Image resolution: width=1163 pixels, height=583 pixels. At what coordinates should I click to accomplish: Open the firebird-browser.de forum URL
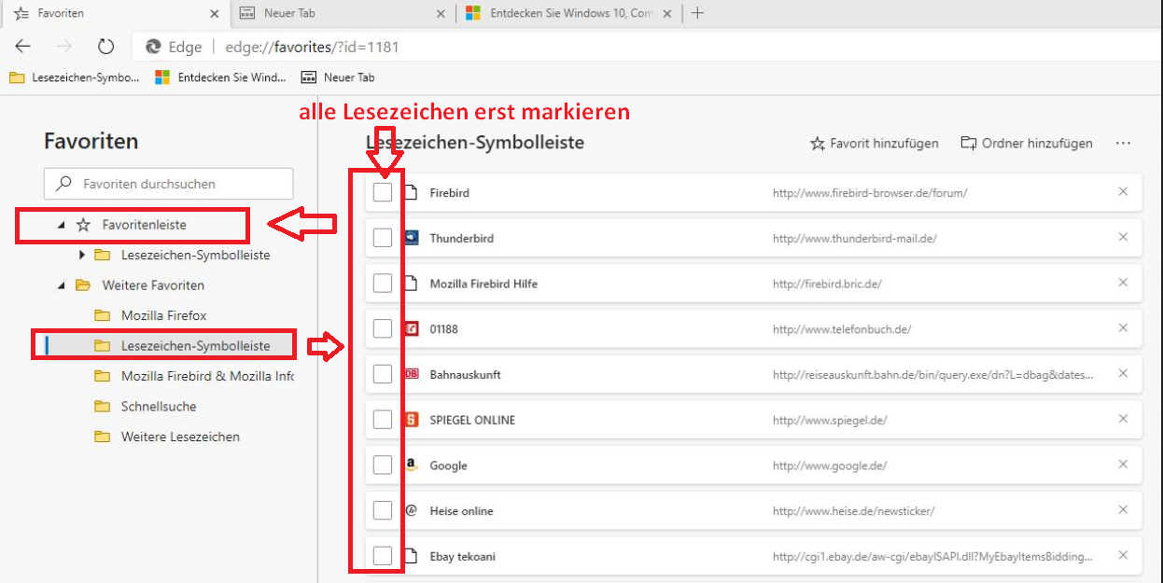point(870,193)
